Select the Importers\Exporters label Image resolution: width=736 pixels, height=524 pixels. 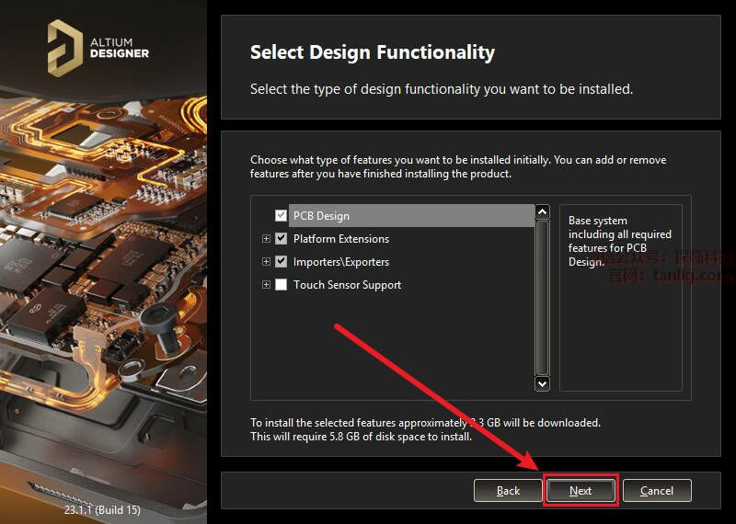(341, 262)
